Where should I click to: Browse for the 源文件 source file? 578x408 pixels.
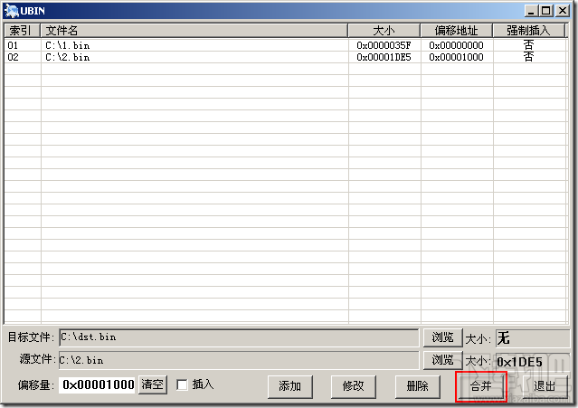[x=442, y=360]
